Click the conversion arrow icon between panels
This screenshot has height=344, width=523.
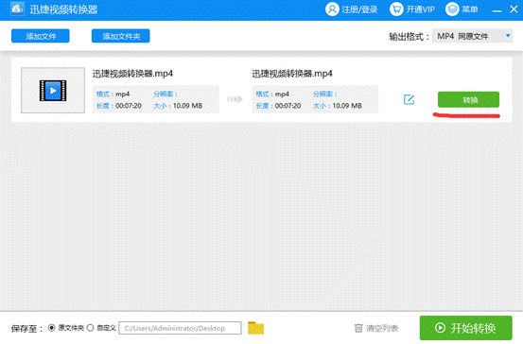pyautogui.click(x=235, y=99)
